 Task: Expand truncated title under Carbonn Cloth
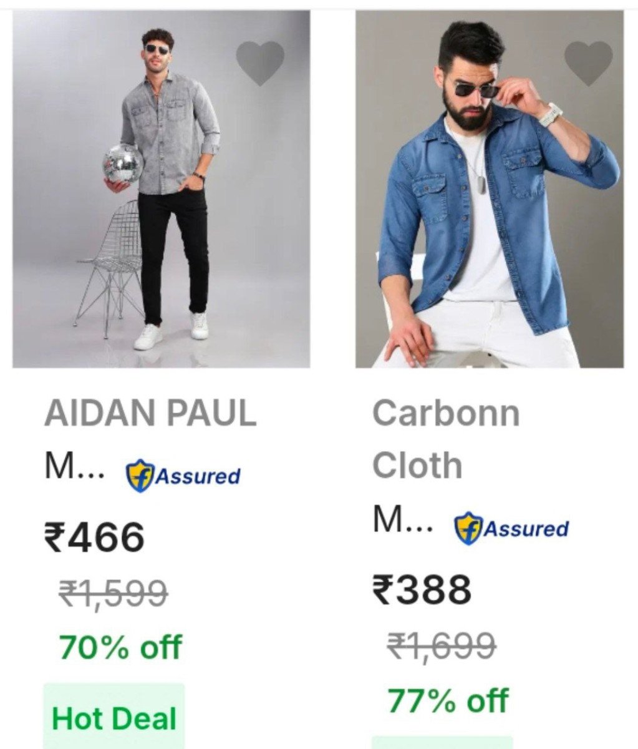pyautogui.click(x=403, y=520)
